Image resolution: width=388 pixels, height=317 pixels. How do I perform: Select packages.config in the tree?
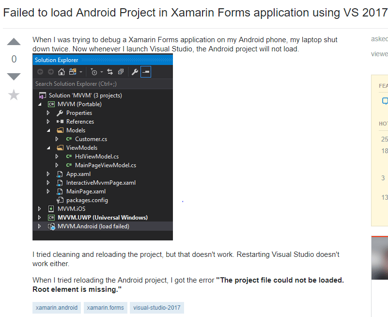[x=87, y=200]
